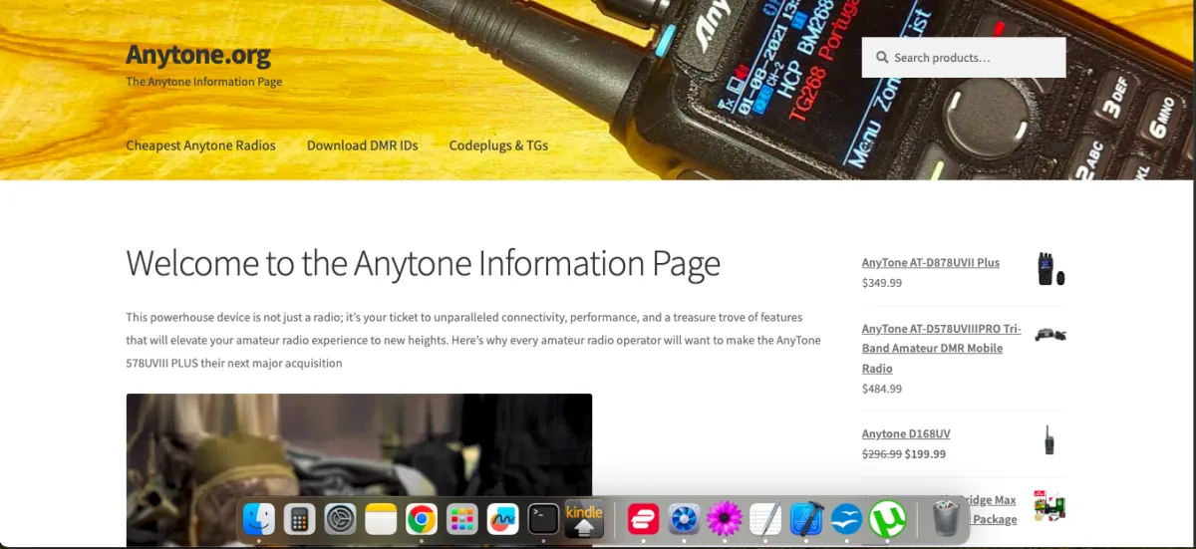
Task: Open Anytone D168UV product link
Action: (x=906, y=434)
